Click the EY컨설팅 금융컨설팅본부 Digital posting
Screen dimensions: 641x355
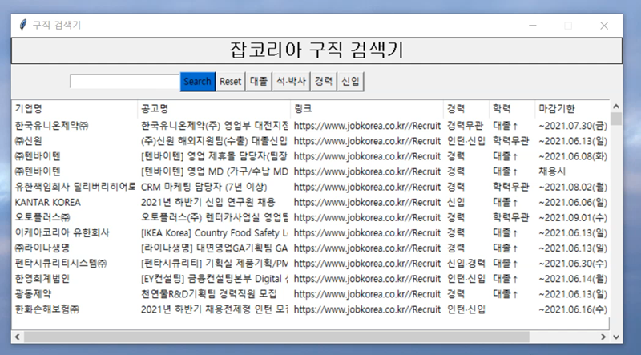tap(214, 279)
